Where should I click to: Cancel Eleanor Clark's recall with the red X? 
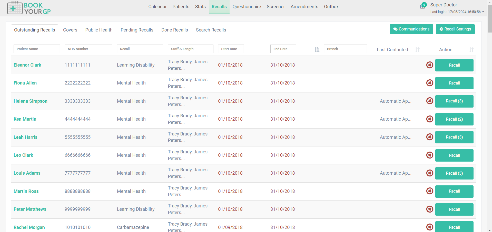pyautogui.click(x=430, y=65)
